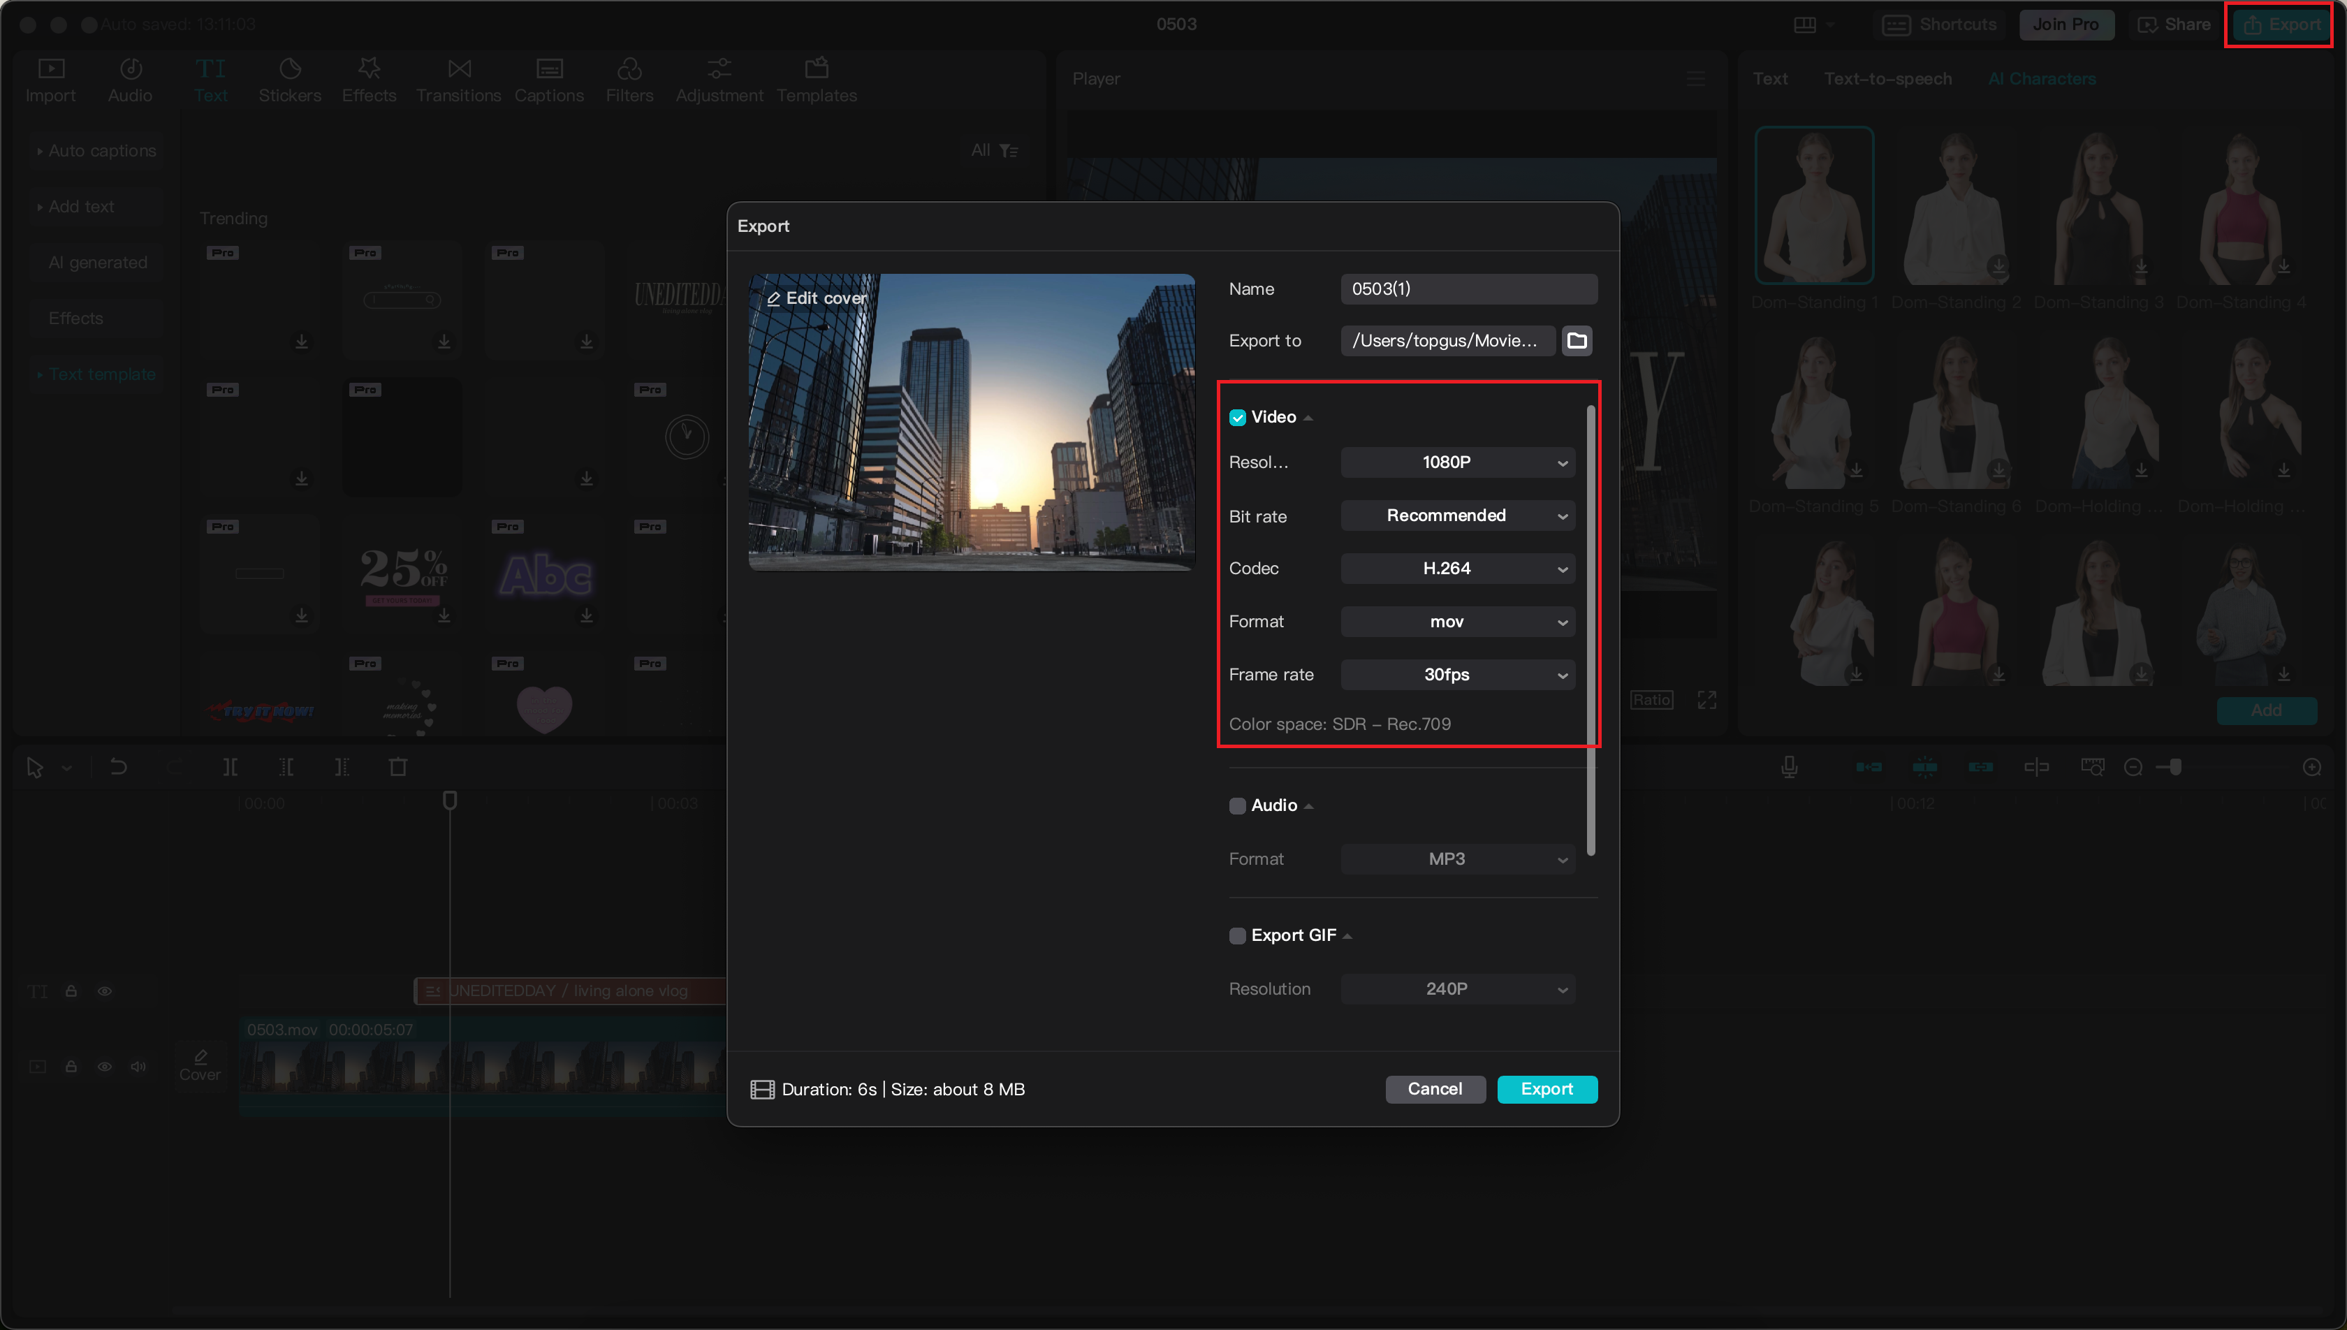Click the Edit cover pencil icon
The image size is (2347, 1330).
pos(773,299)
